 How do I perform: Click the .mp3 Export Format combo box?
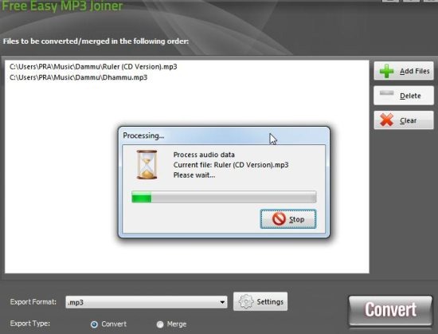(146, 302)
